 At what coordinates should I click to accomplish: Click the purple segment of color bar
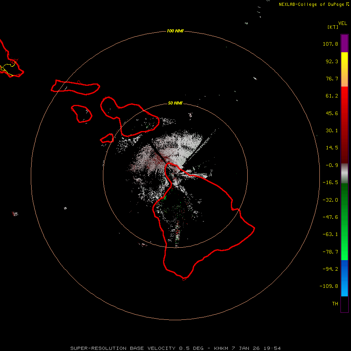(x=344, y=43)
